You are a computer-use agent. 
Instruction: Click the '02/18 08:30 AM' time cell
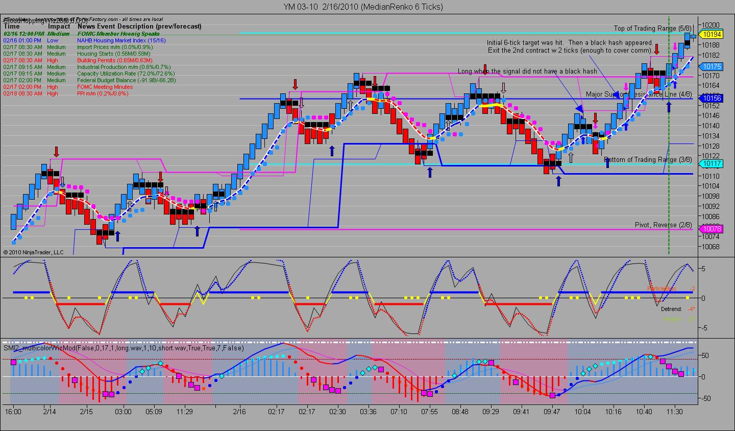(22, 93)
